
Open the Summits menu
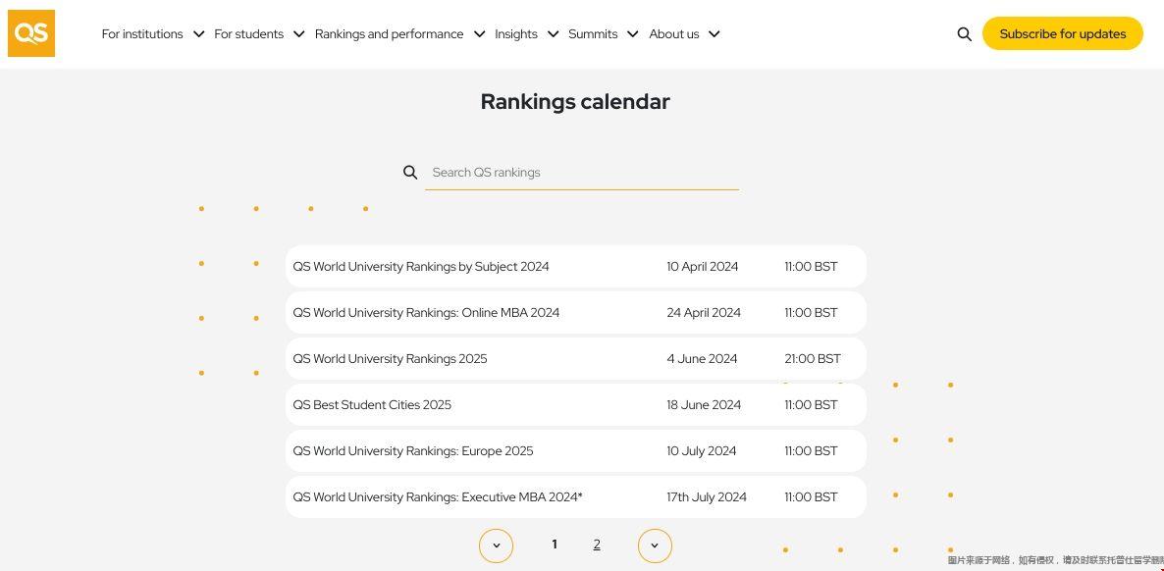[x=603, y=34]
